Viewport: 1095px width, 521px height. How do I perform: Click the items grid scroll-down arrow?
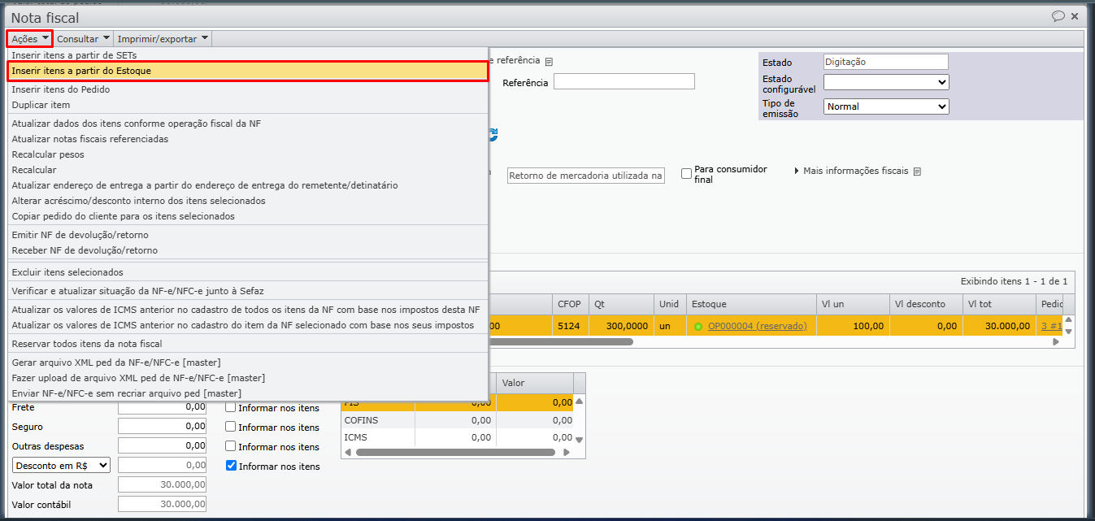click(x=1069, y=332)
